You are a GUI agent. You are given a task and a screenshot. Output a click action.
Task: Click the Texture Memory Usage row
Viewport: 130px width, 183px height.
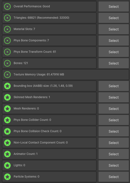(x=66, y=75)
